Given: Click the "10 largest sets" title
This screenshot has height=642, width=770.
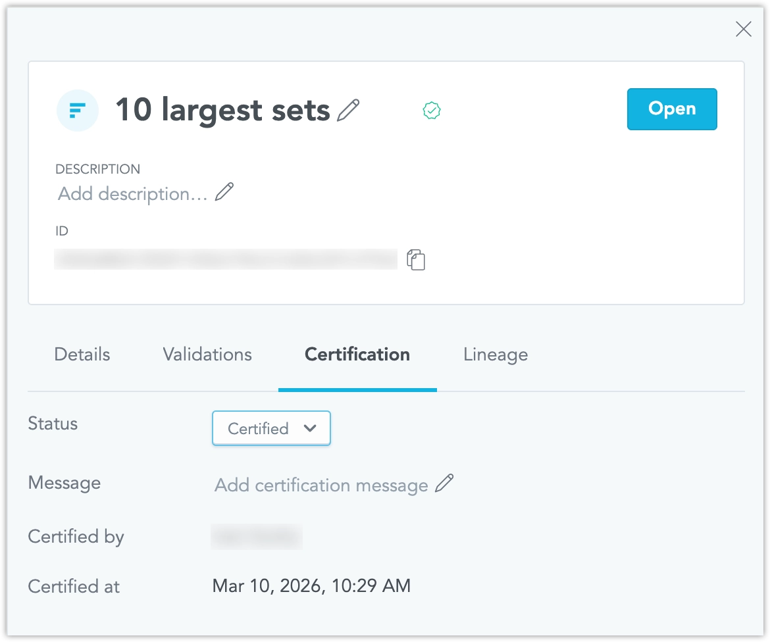Looking at the screenshot, I should 222,111.
